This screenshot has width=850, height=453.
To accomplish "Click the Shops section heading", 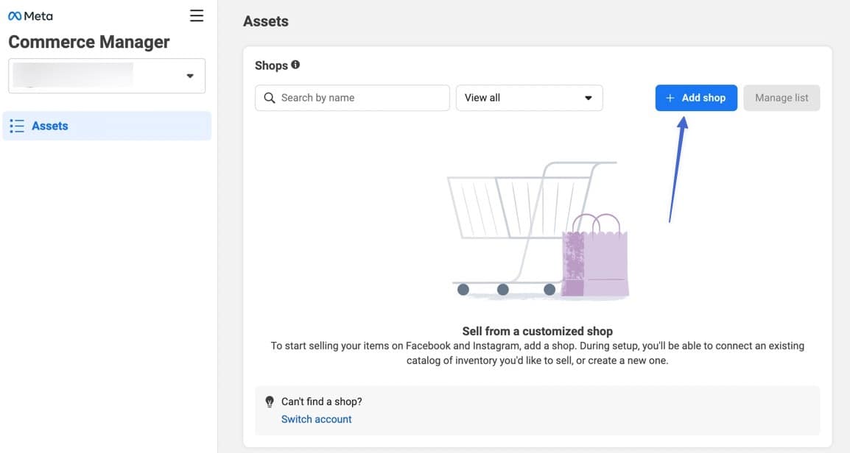I will [271, 65].
